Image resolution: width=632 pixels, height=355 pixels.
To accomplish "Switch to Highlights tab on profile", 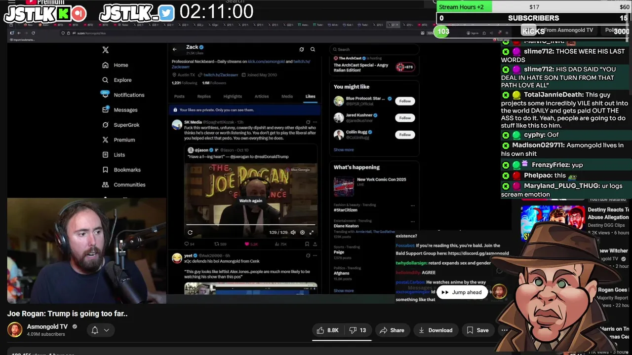I will click(233, 97).
